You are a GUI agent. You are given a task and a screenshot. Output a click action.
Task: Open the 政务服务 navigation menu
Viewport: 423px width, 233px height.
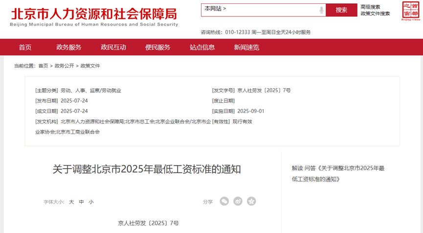[x=69, y=47]
